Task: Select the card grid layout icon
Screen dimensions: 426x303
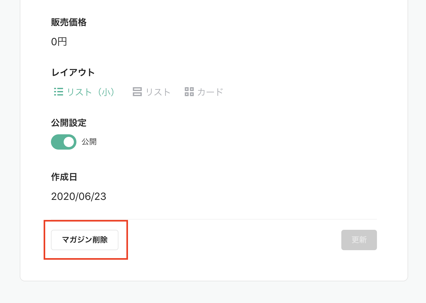Action: (x=189, y=92)
